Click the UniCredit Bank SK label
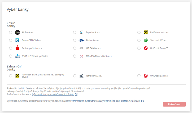The width and height of the screenshot is (192, 113). (159, 76)
